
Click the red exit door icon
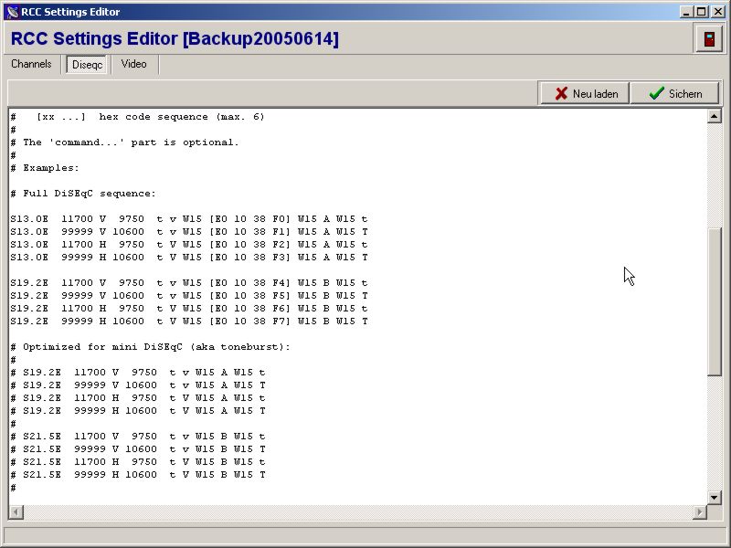(709, 39)
